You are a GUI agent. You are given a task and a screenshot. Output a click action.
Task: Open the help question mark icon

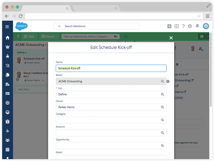[x=184, y=26]
